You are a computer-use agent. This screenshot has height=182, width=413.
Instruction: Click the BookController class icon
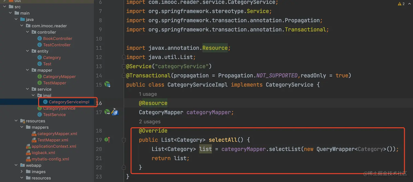(40, 38)
